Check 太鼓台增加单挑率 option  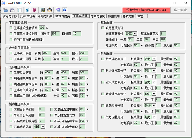coord(52,109)
